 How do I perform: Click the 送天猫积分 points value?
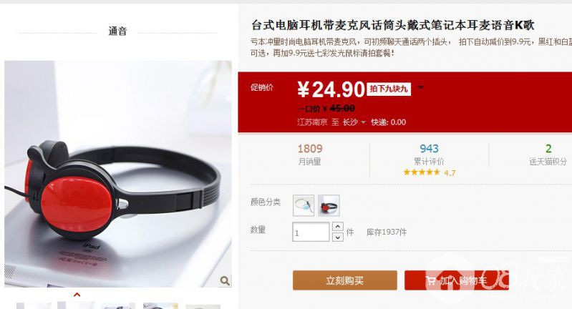(548, 149)
